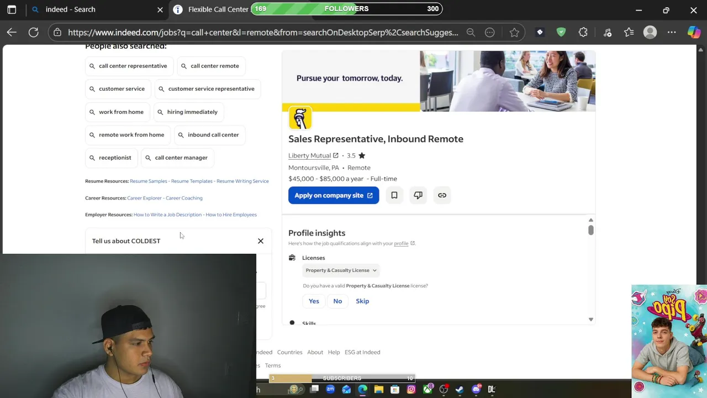
Task: Click the Liberty Mutual banner image
Action: pyautogui.click(x=439, y=81)
